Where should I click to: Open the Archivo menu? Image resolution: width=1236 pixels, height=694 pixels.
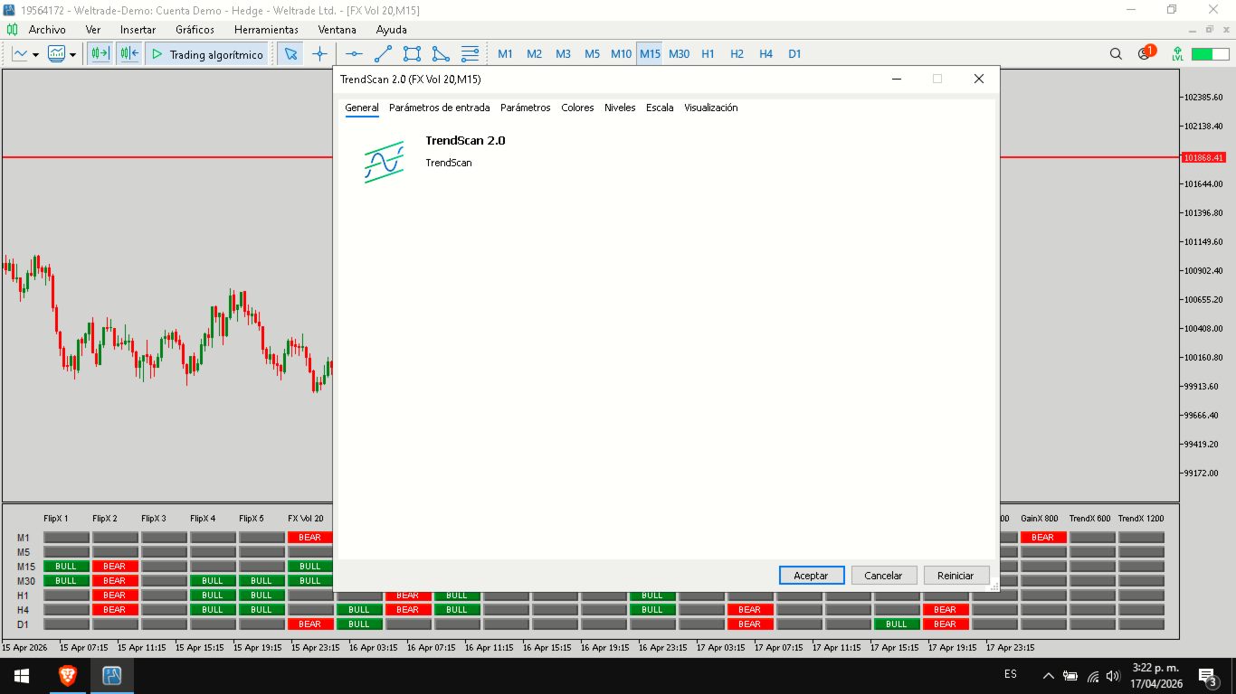(x=47, y=30)
